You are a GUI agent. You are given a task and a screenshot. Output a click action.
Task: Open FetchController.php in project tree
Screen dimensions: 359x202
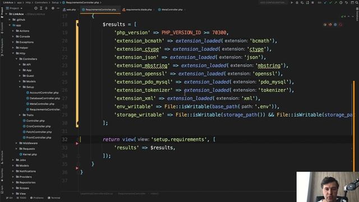click(38, 132)
